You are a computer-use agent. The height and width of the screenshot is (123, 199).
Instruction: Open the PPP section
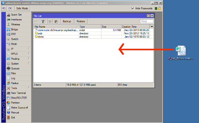click(x=19, y=34)
